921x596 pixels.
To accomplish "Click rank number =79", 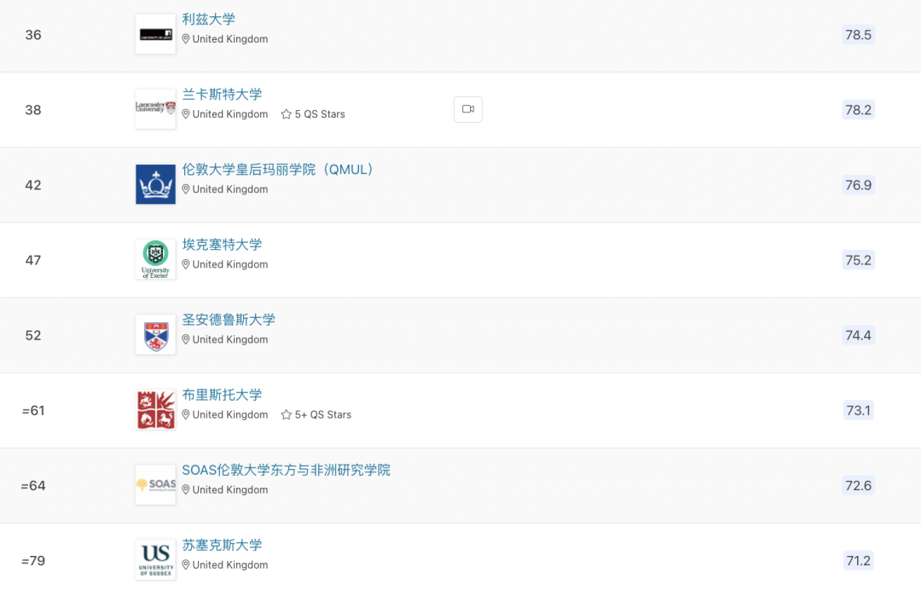I will 33,561.
